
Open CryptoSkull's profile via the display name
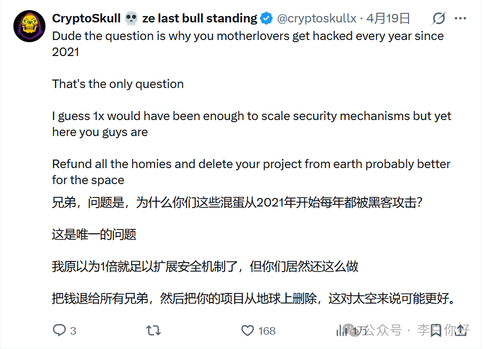[86, 18]
